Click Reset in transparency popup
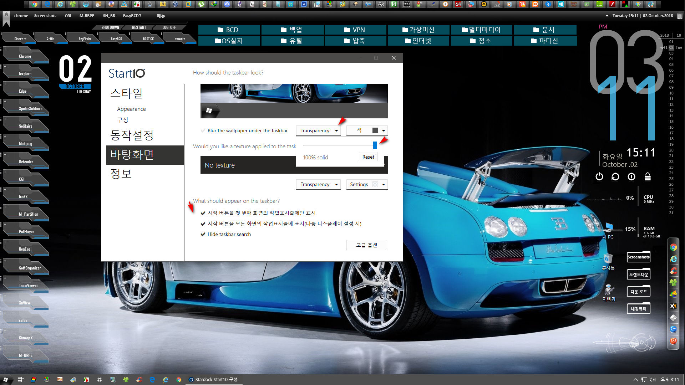 pyautogui.click(x=368, y=157)
